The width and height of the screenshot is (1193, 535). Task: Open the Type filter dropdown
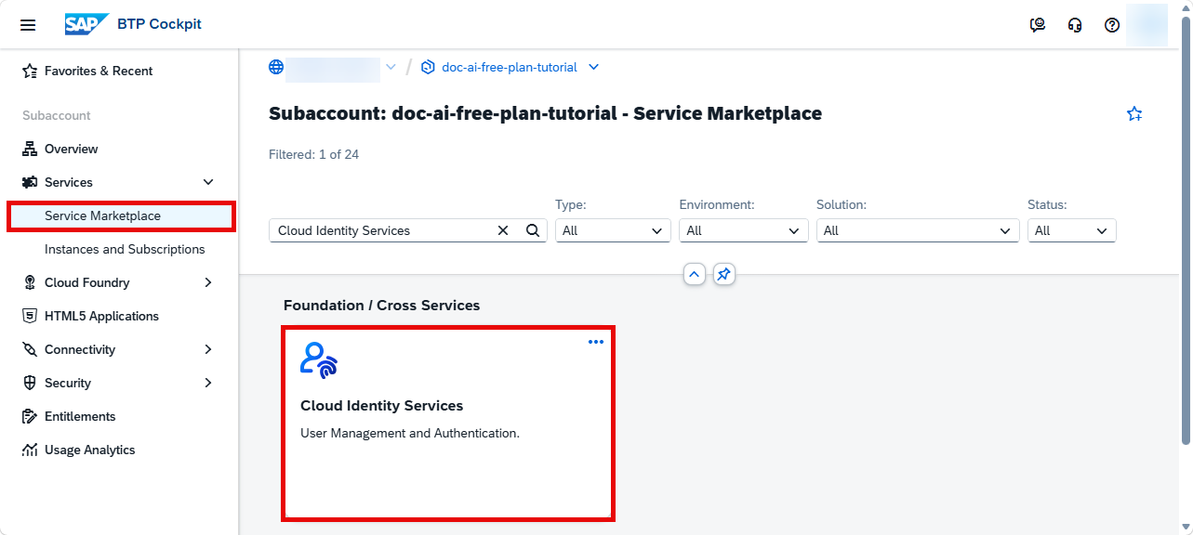(613, 230)
